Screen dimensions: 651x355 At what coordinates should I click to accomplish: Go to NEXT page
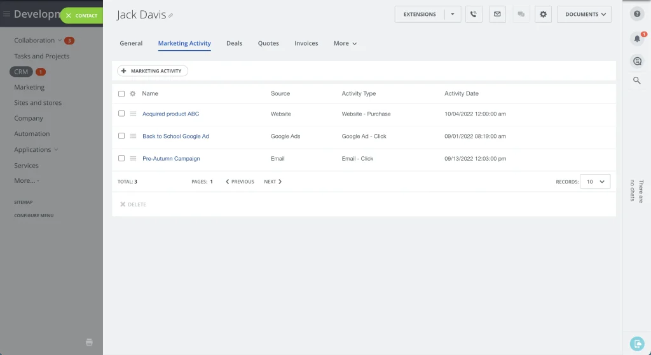(x=273, y=182)
